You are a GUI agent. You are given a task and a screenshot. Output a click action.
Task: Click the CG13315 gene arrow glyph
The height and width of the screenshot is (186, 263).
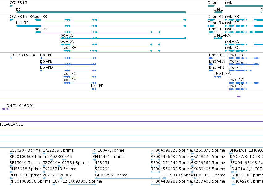pos(11,6)
